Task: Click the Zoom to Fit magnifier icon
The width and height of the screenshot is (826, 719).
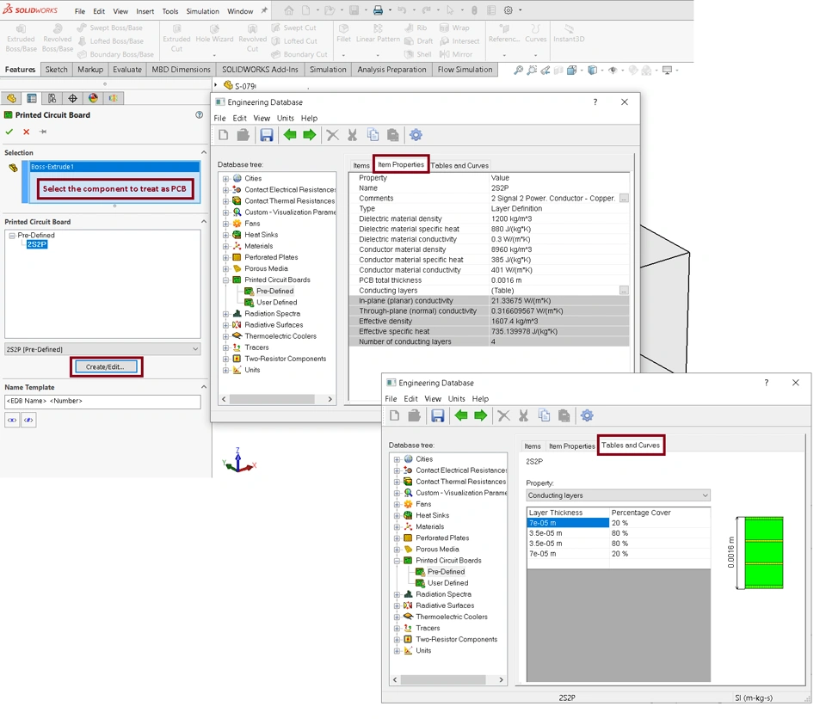Action: click(518, 70)
